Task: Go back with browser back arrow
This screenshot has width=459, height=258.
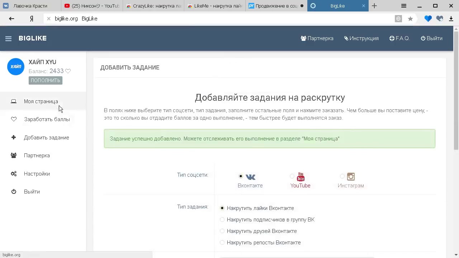Action: [11, 19]
